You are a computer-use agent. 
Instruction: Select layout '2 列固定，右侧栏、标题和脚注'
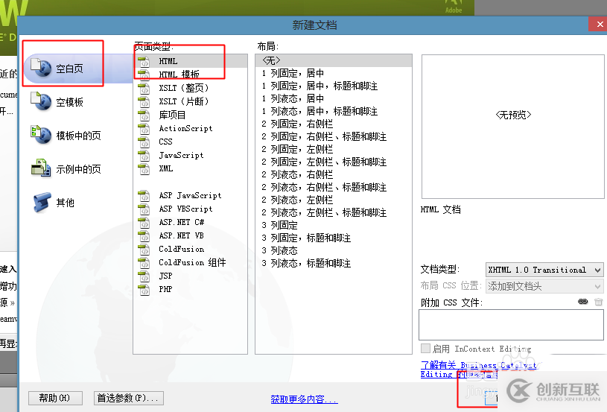334,136
